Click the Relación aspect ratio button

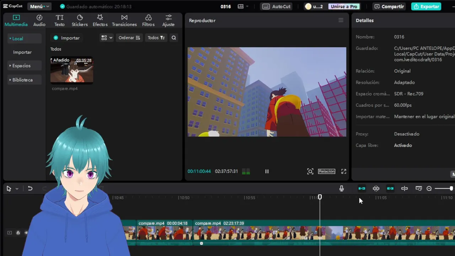[326, 171]
